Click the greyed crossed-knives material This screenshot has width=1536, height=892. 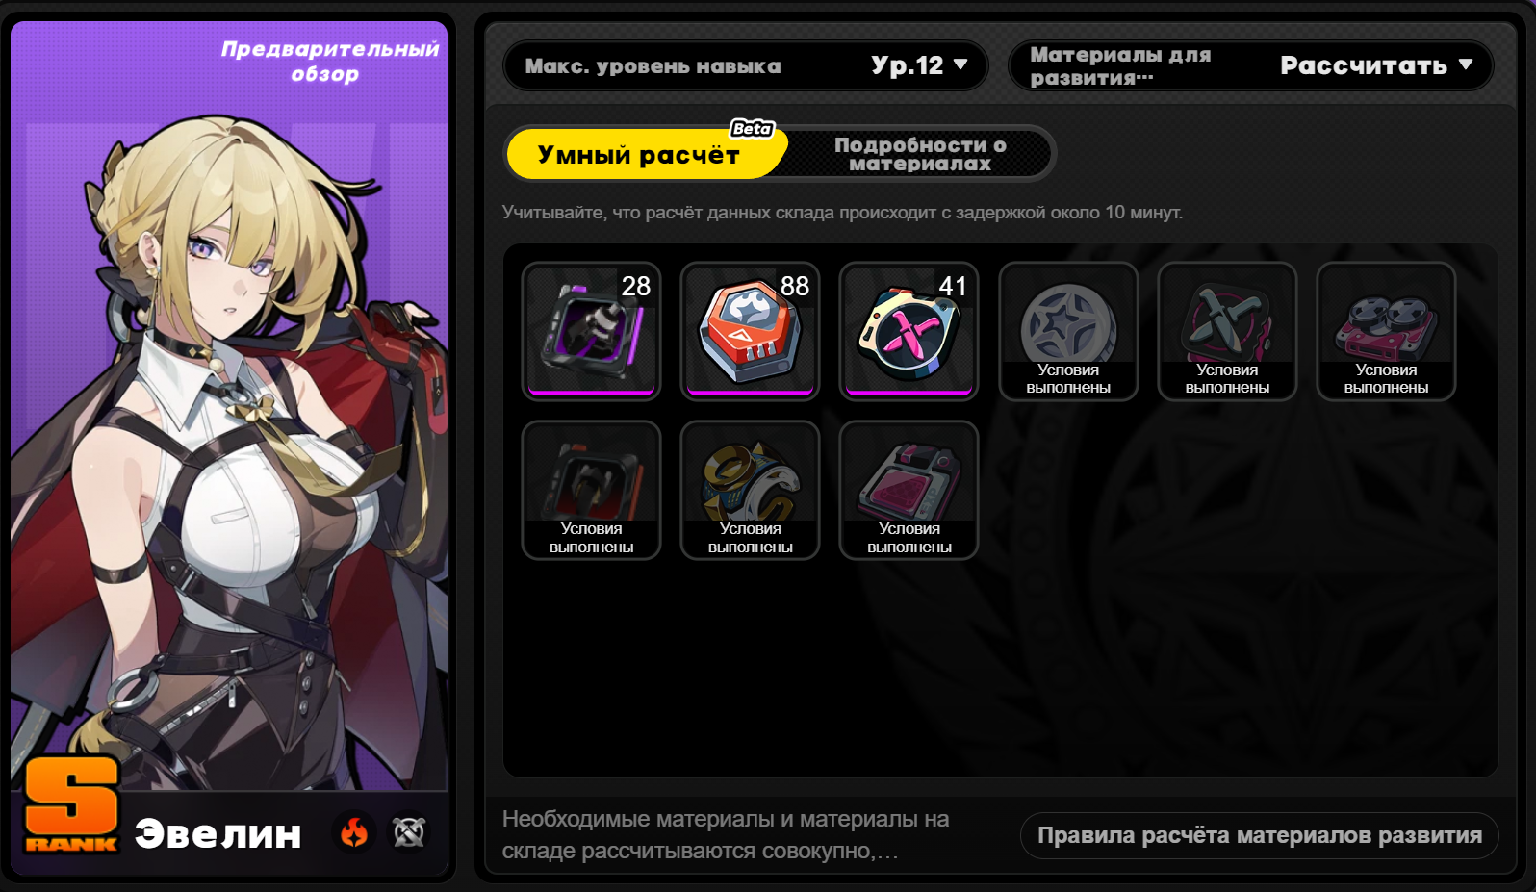pyautogui.click(x=1227, y=331)
